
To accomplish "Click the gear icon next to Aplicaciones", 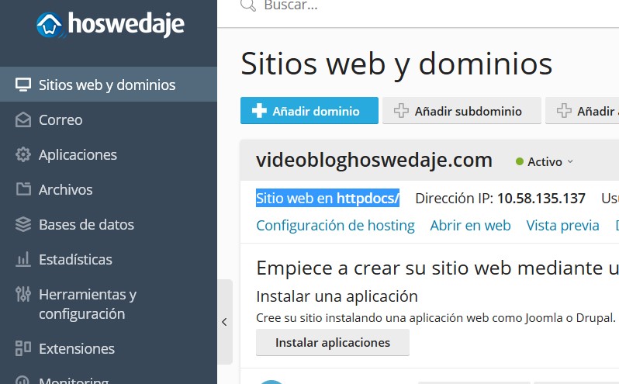I will coord(23,154).
